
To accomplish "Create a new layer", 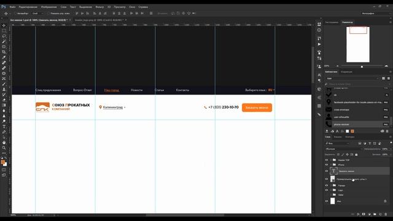I will click(x=380, y=214).
